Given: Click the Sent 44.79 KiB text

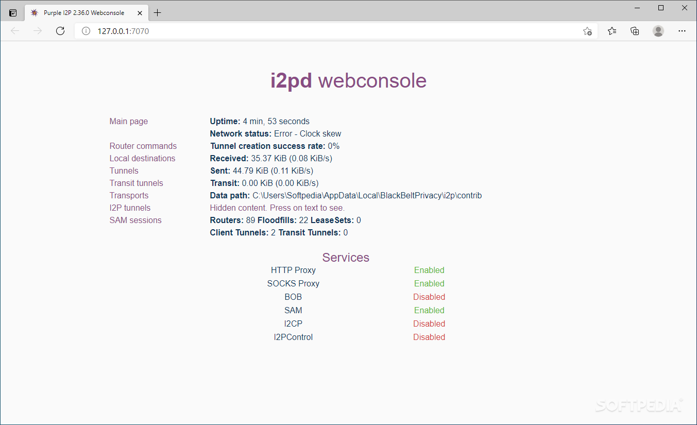Looking at the screenshot, I should click(262, 171).
